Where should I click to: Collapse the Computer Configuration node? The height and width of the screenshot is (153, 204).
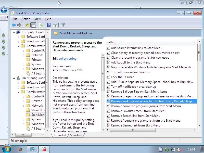pyautogui.click(x=14, y=32)
